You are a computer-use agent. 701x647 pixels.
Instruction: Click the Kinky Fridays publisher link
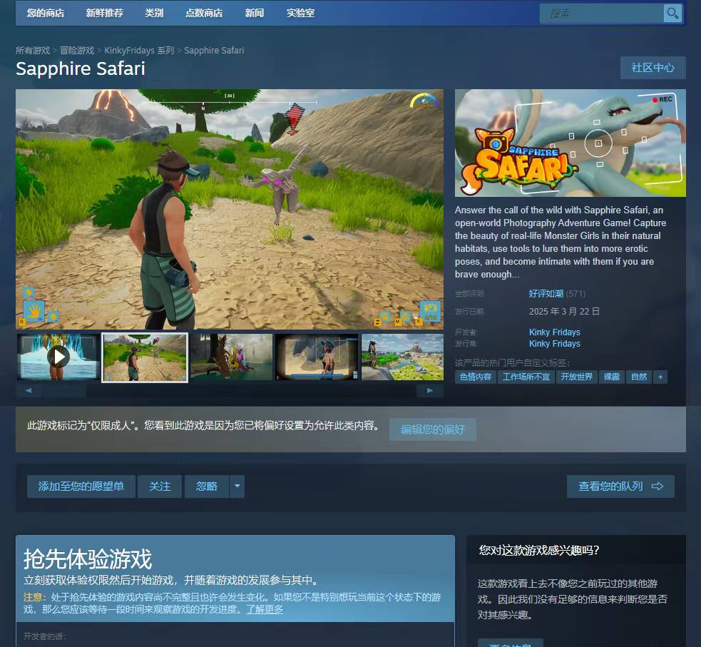[554, 344]
